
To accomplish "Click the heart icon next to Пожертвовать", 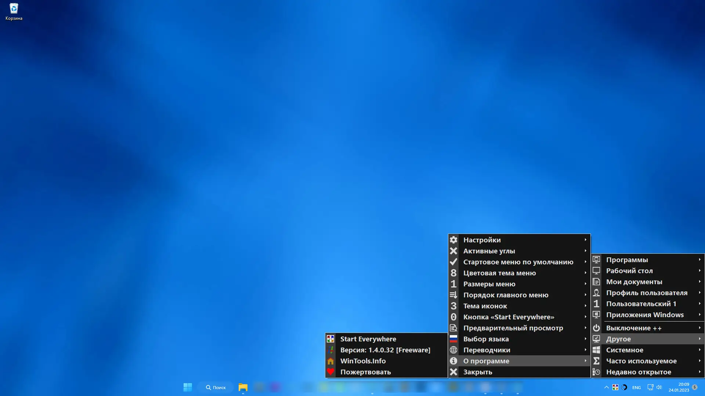I will point(331,372).
